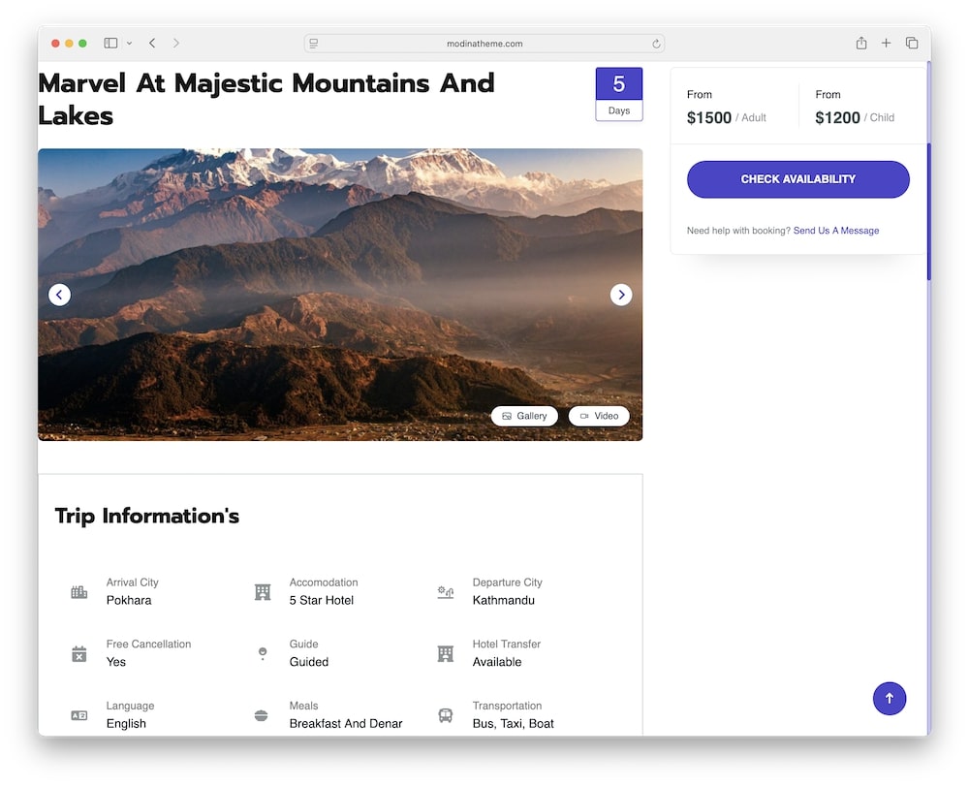The width and height of the screenshot is (969, 786).
Task: Click the Accomodation hotel icon
Action: (x=263, y=592)
